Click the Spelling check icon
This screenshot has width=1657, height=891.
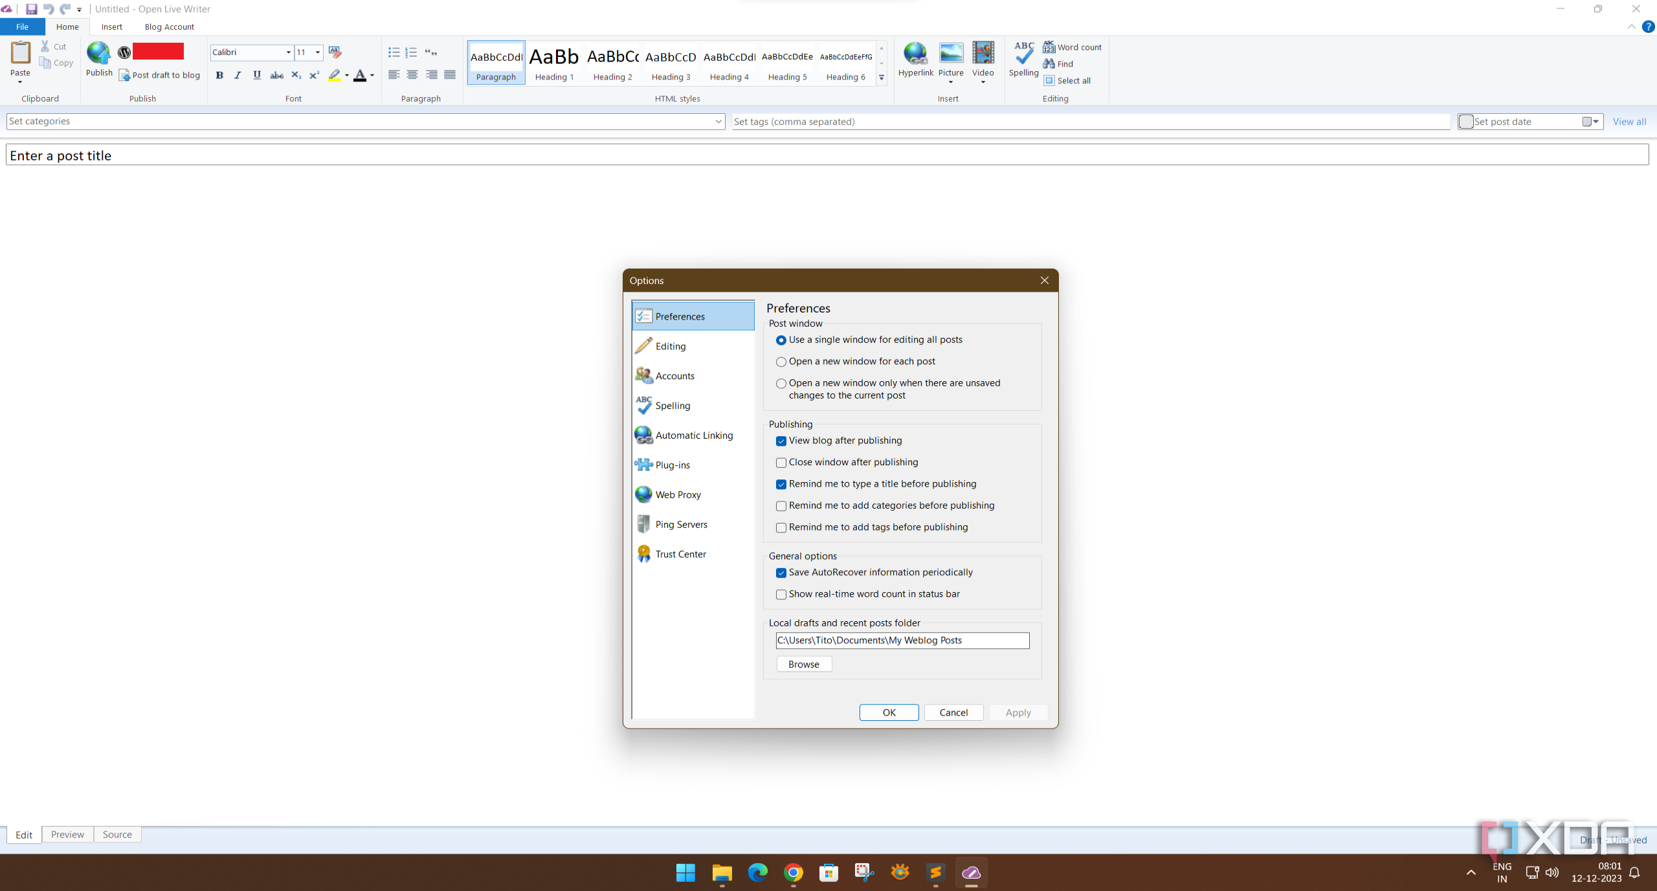[1024, 54]
